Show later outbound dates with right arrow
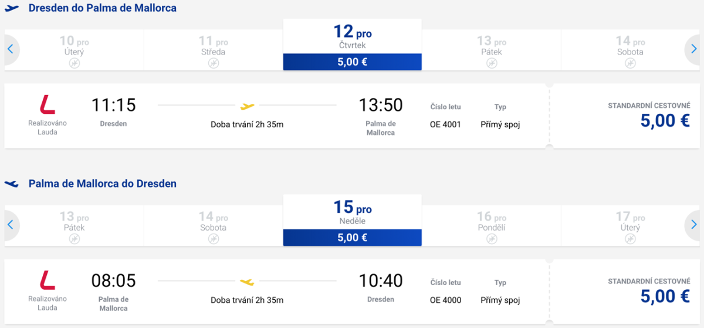Viewport: 704px width, 328px height. pyautogui.click(x=693, y=49)
